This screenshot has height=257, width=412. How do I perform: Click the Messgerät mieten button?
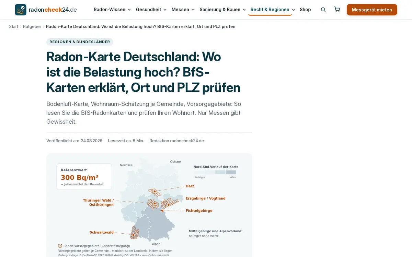372,10
